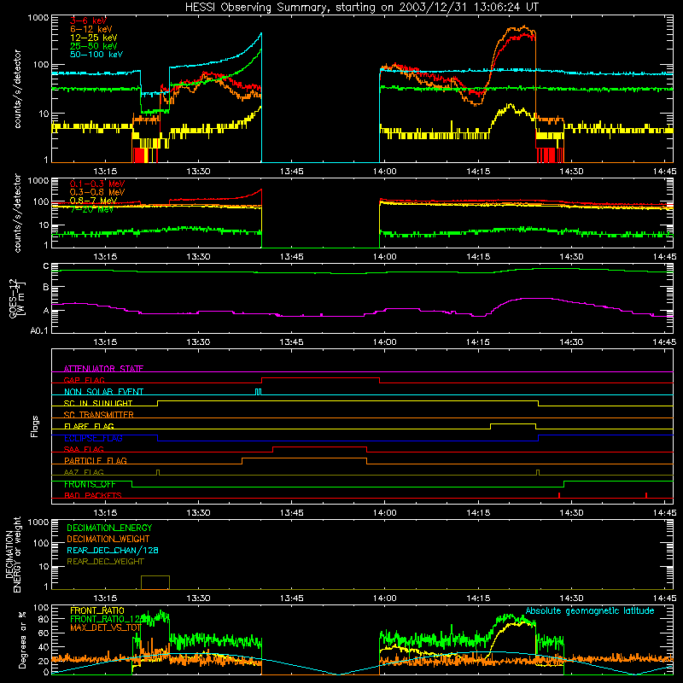Click the Degrees or % axis label
683x683 pixels.
click(22, 640)
